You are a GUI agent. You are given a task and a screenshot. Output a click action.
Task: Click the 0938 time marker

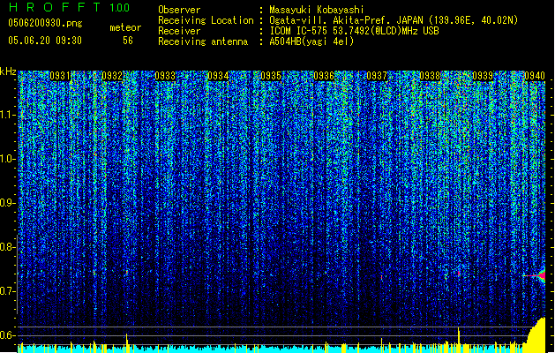430,76
